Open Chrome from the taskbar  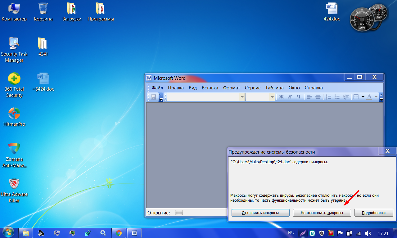119,233
